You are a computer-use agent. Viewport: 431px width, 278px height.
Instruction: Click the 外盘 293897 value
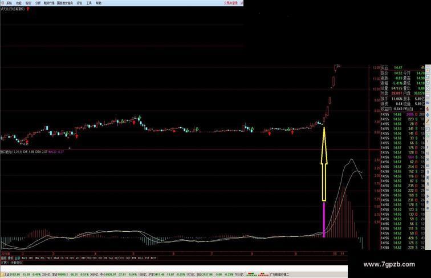[397, 93]
